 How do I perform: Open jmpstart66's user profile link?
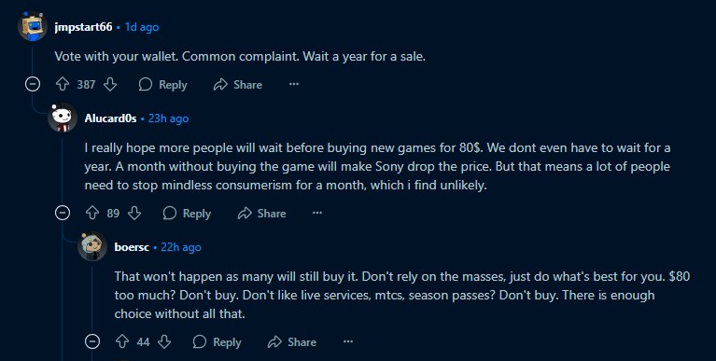(x=84, y=27)
